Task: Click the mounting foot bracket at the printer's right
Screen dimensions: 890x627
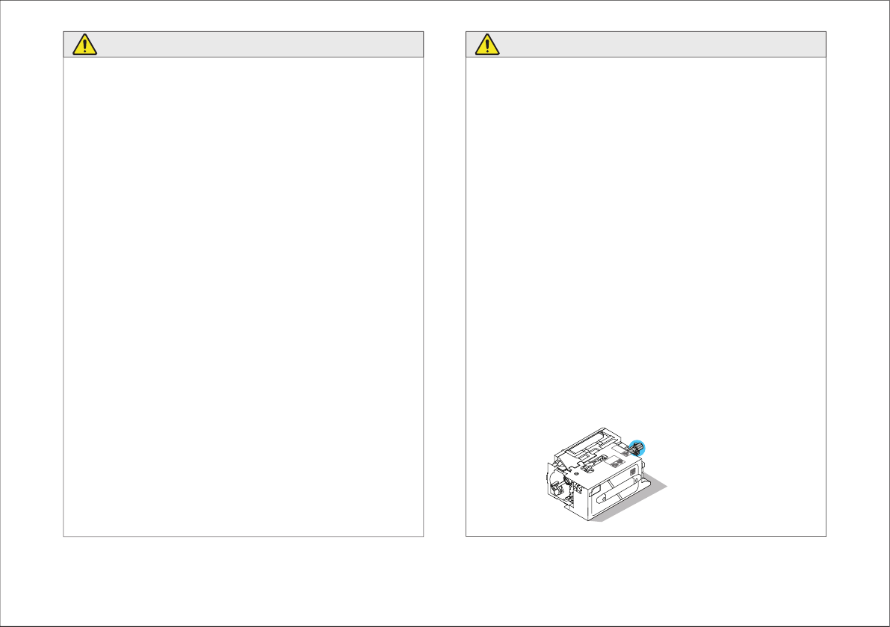Action: pos(646,482)
